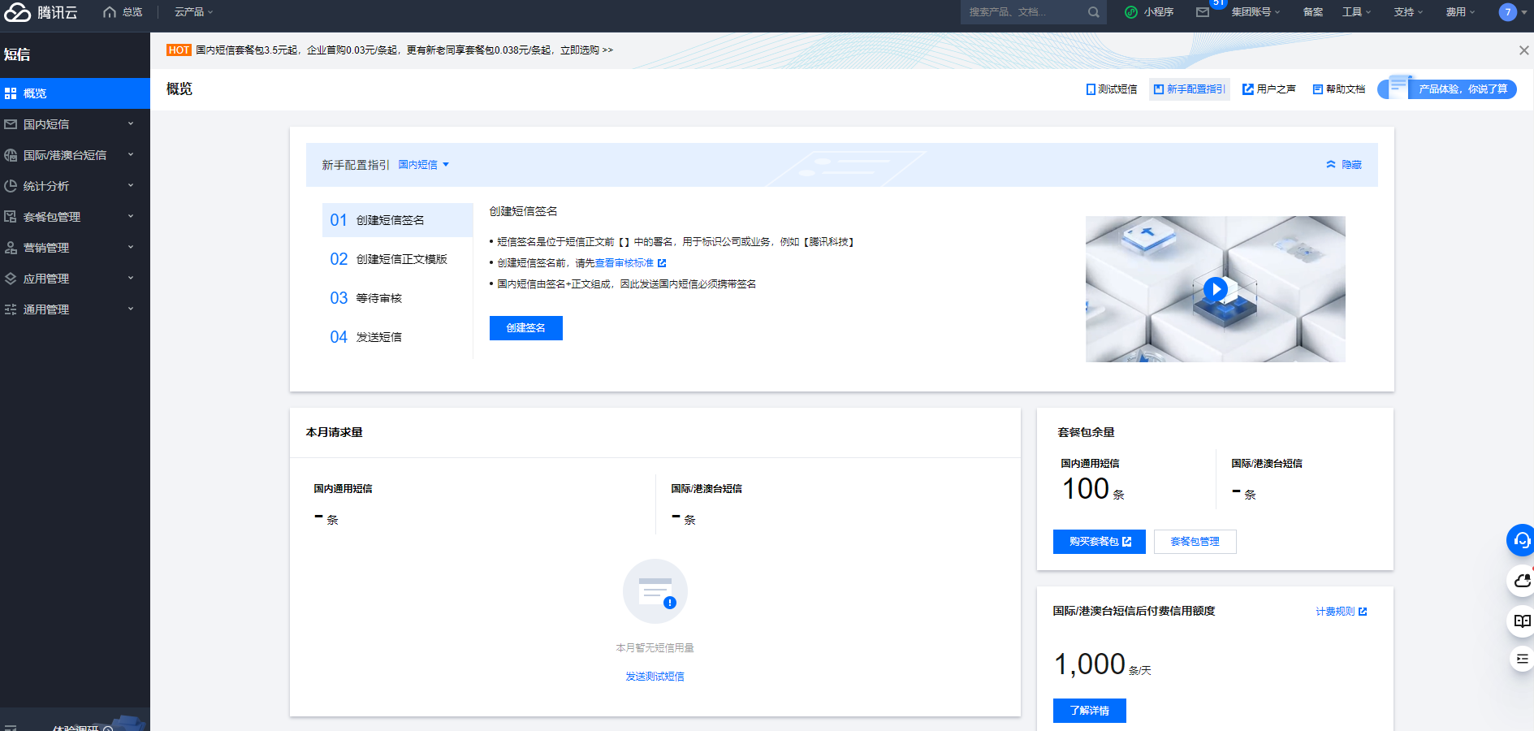Image resolution: width=1534 pixels, height=731 pixels.
Task: Click the 测试短信 phone icon
Action: pyautogui.click(x=1091, y=89)
